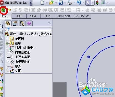Expand the SolidWorks menu arrow beside logo
115x97 pixels.
[31, 3]
